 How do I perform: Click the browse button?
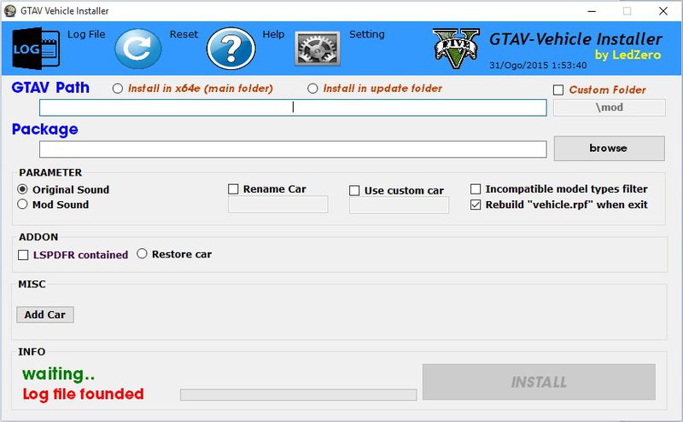(x=609, y=148)
